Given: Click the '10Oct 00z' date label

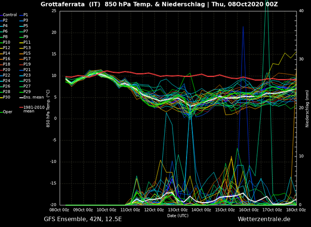Looking at the screenshot, I should 106,210.
